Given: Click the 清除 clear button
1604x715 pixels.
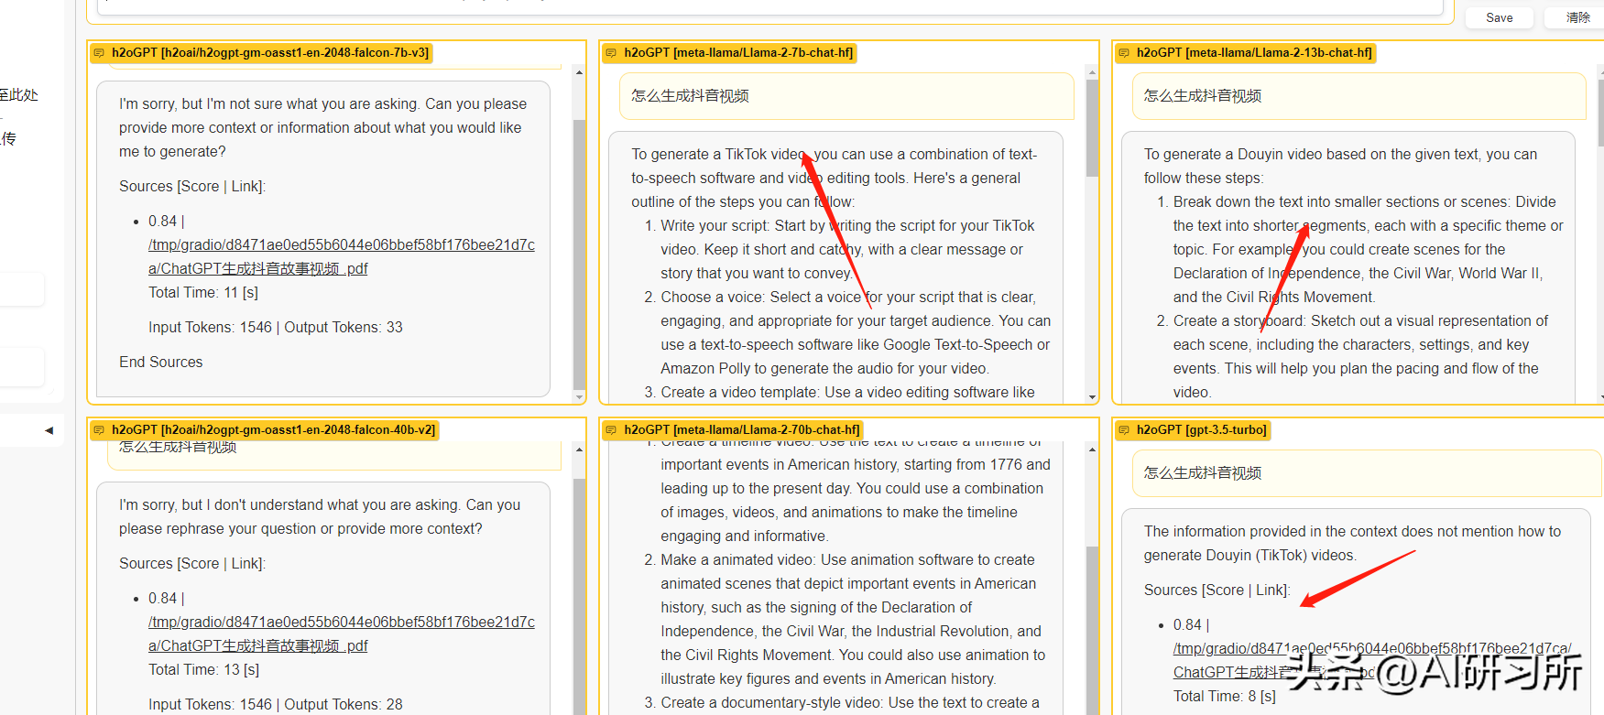Looking at the screenshot, I should (x=1577, y=17).
